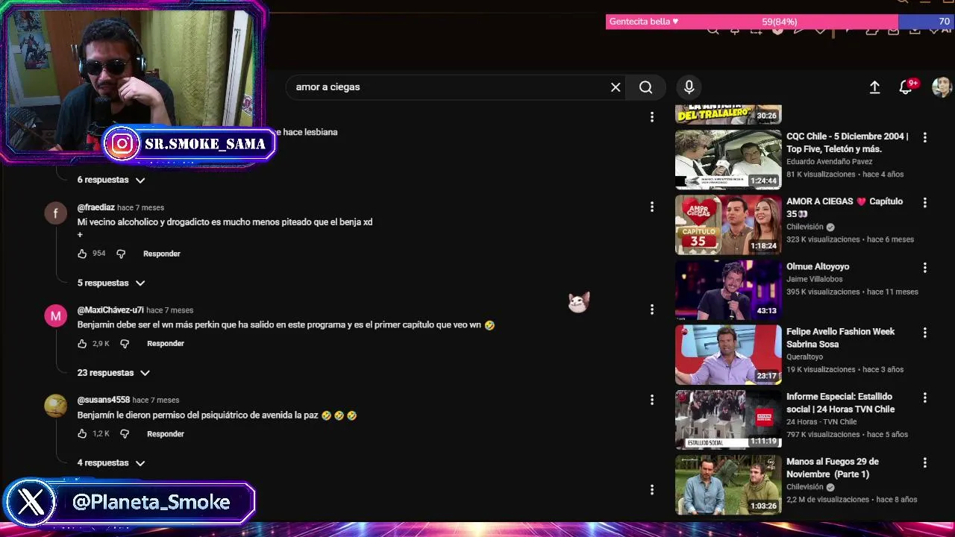The image size is (955, 537).
Task: Open more options for AMOR A CIEGAS video
Action: pyautogui.click(x=924, y=203)
